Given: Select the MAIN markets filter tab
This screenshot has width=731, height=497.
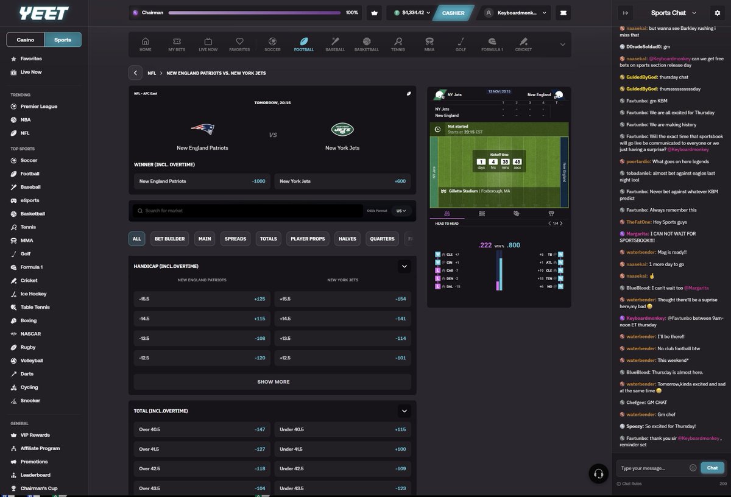Looking at the screenshot, I should coord(205,239).
